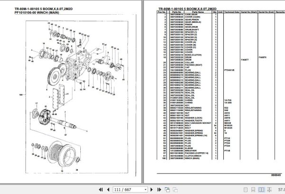Screen dimensions: 285x194
Task: Click the Serial No (Start) column header
Action: [249, 12]
